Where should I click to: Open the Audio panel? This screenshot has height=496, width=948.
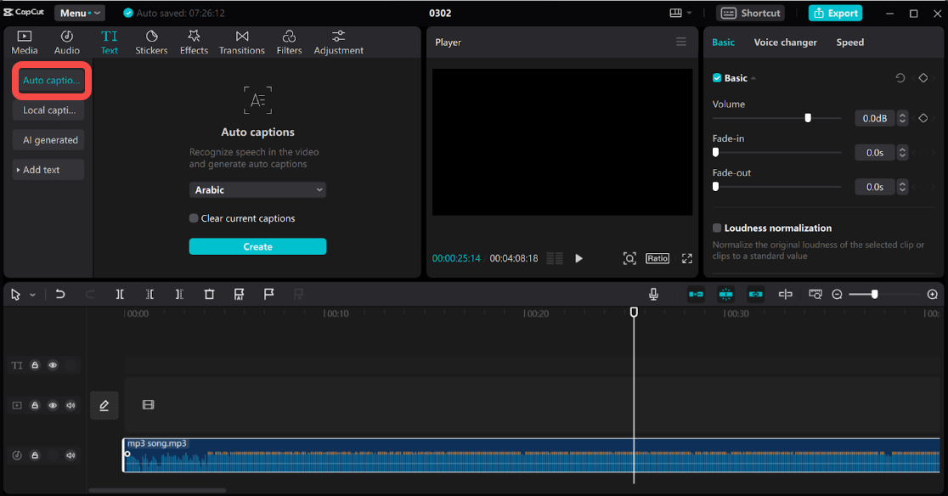[x=66, y=42]
